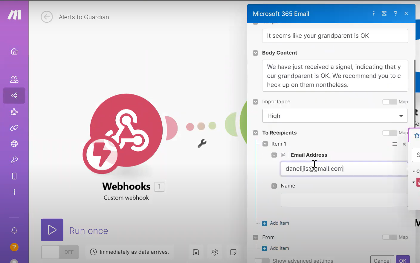The width and height of the screenshot is (420, 263).
Task: Click the Cancel button
Action: click(x=382, y=259)
